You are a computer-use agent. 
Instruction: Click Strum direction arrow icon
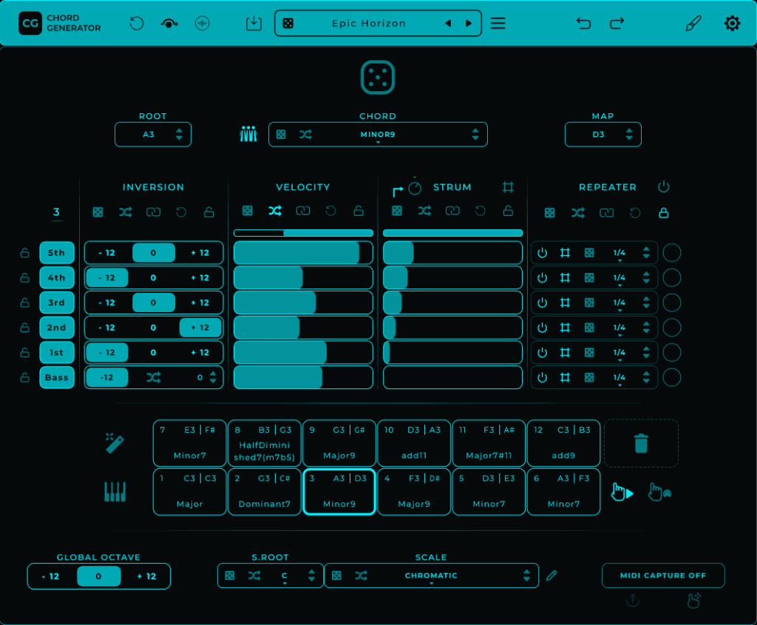(x=397, y=192)
